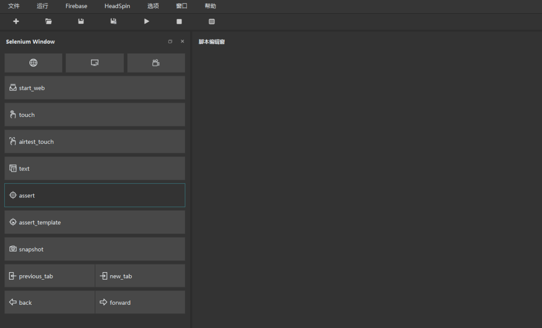Click the new_tab button
The width and height of the screenshot is (542, 328).
[x=140, y=276]
